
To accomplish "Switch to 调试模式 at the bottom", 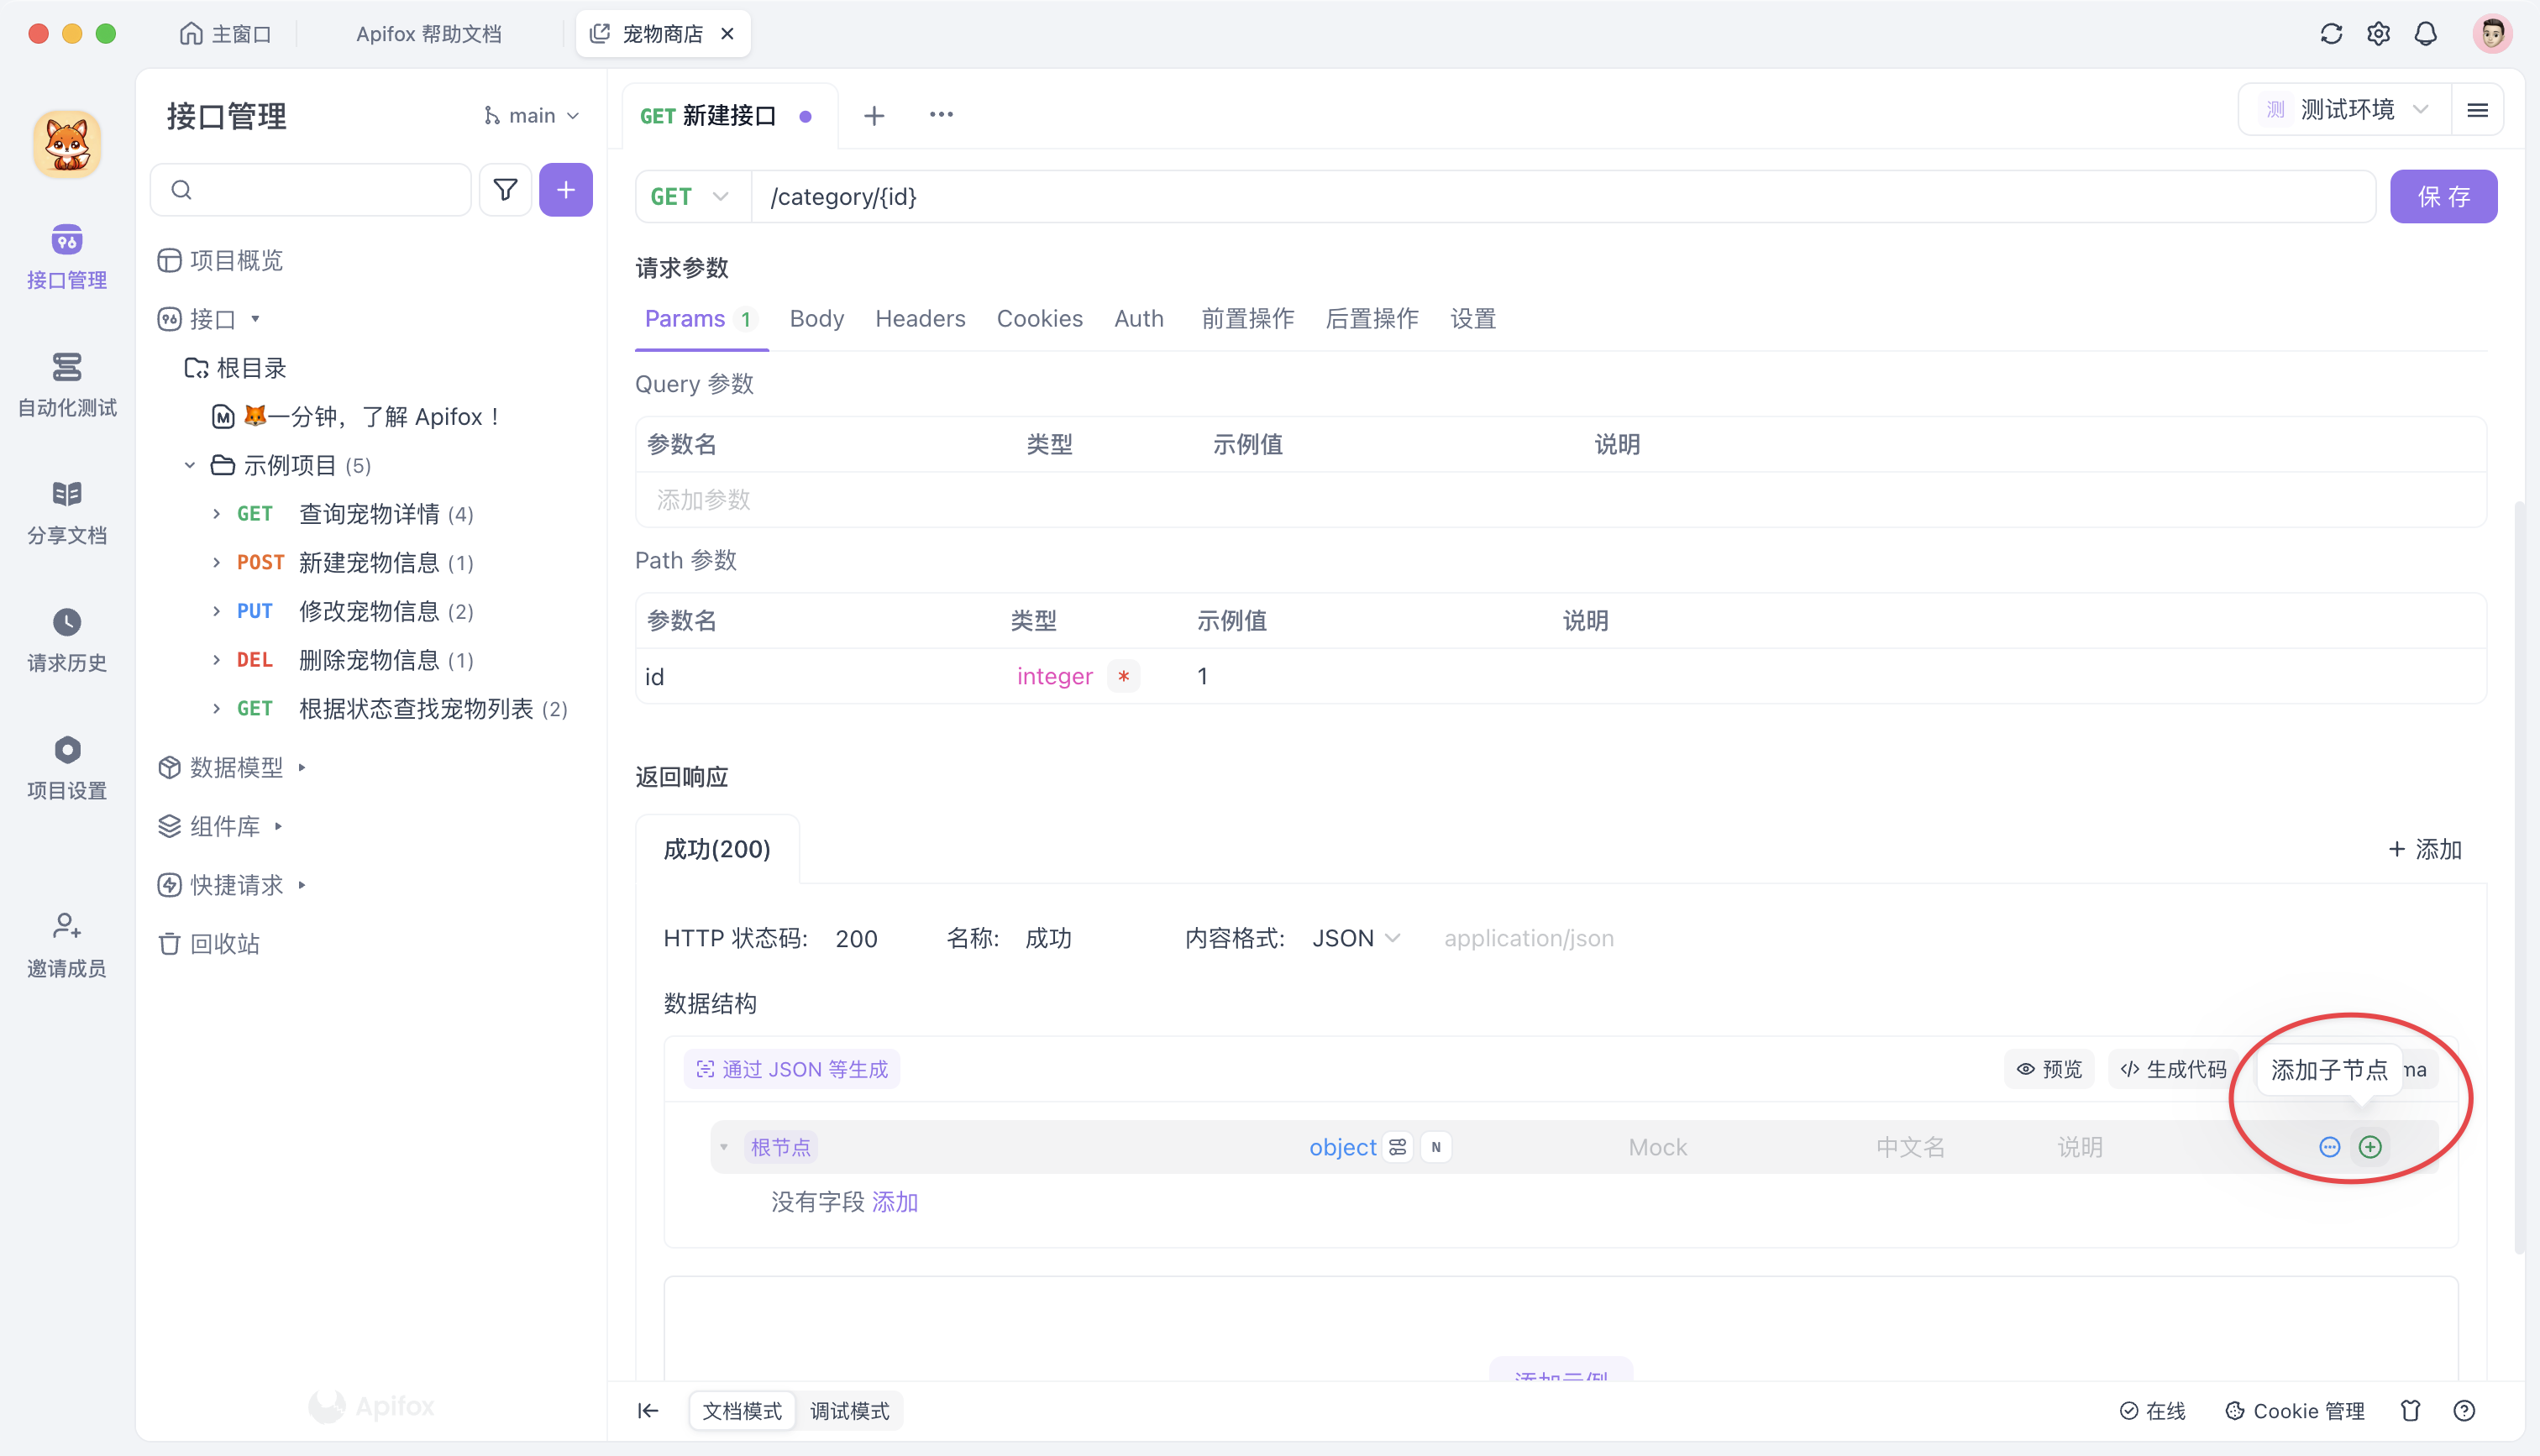I will click(x=849, y=1411).
